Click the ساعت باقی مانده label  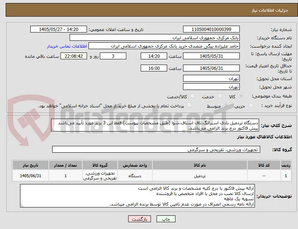pos(42,56)
